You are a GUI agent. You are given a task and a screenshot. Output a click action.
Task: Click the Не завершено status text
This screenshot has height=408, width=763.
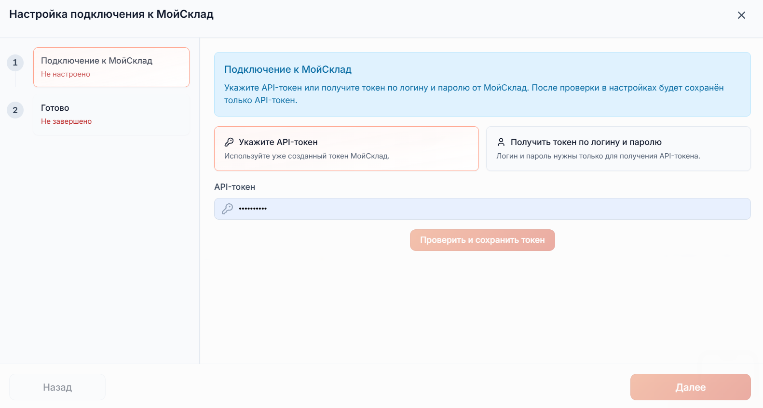(x=66, y=121)
